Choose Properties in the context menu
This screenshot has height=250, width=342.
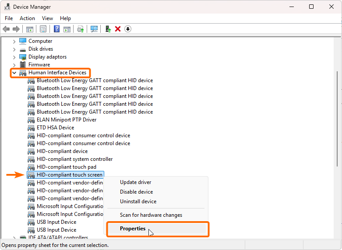coord(133,229)
